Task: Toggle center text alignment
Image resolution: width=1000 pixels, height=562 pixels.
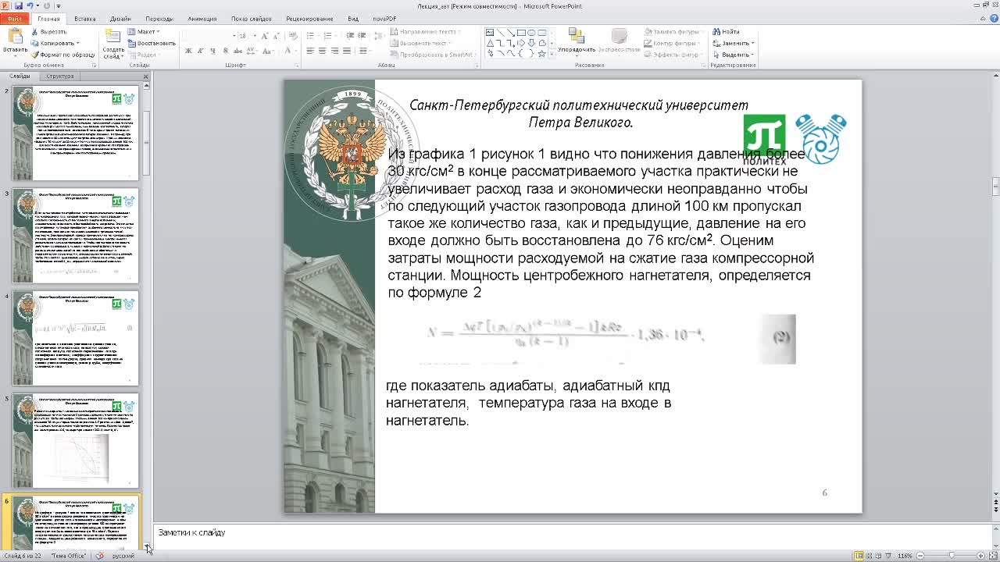Action: 323,51
